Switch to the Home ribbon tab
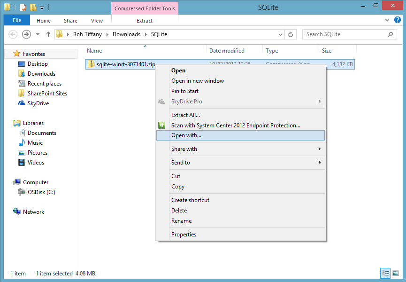 44,21
